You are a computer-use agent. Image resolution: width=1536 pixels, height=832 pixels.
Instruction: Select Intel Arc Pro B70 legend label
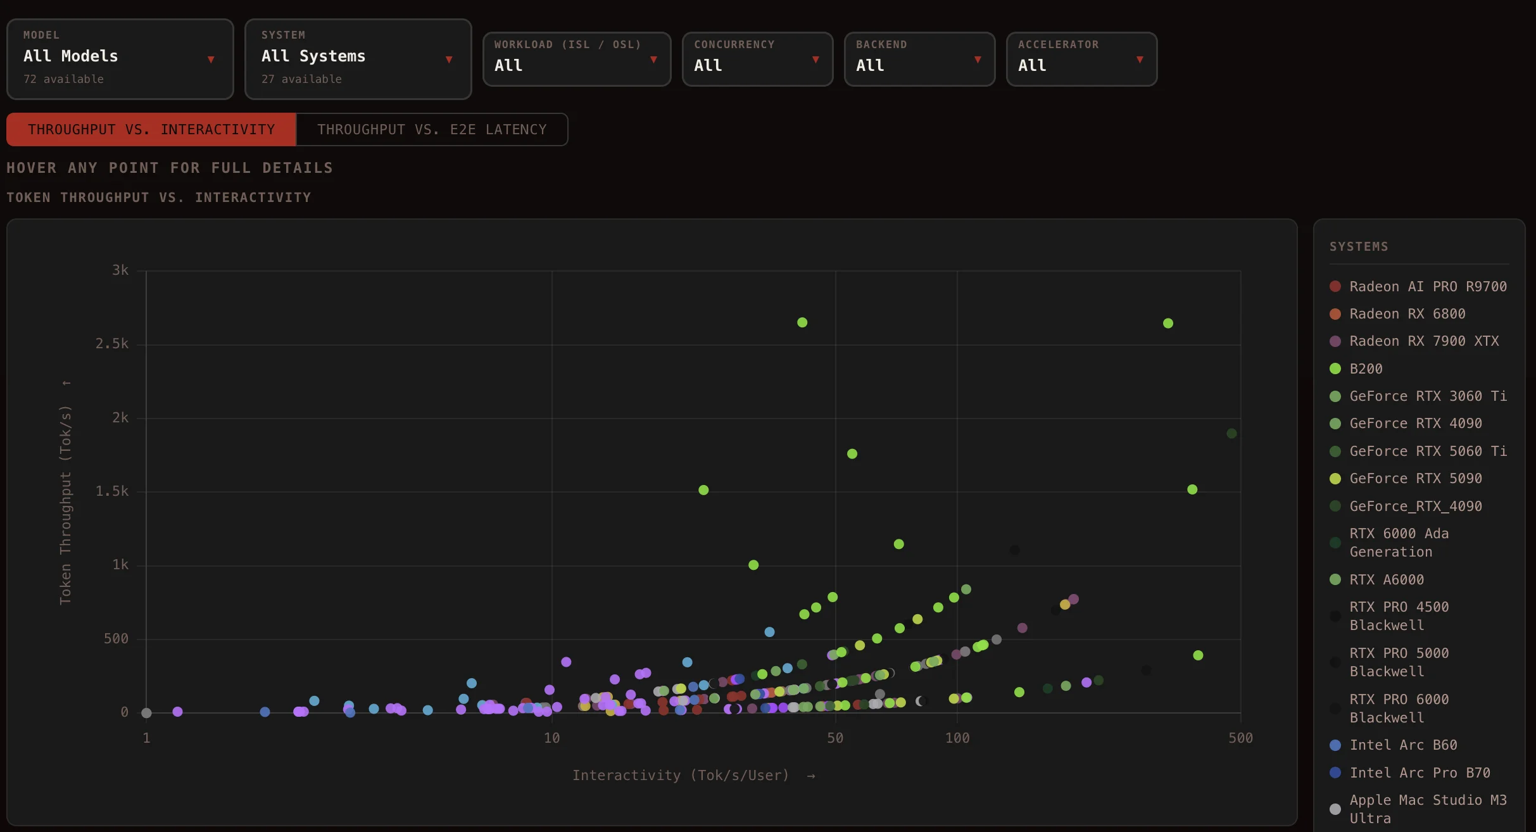1420,773
